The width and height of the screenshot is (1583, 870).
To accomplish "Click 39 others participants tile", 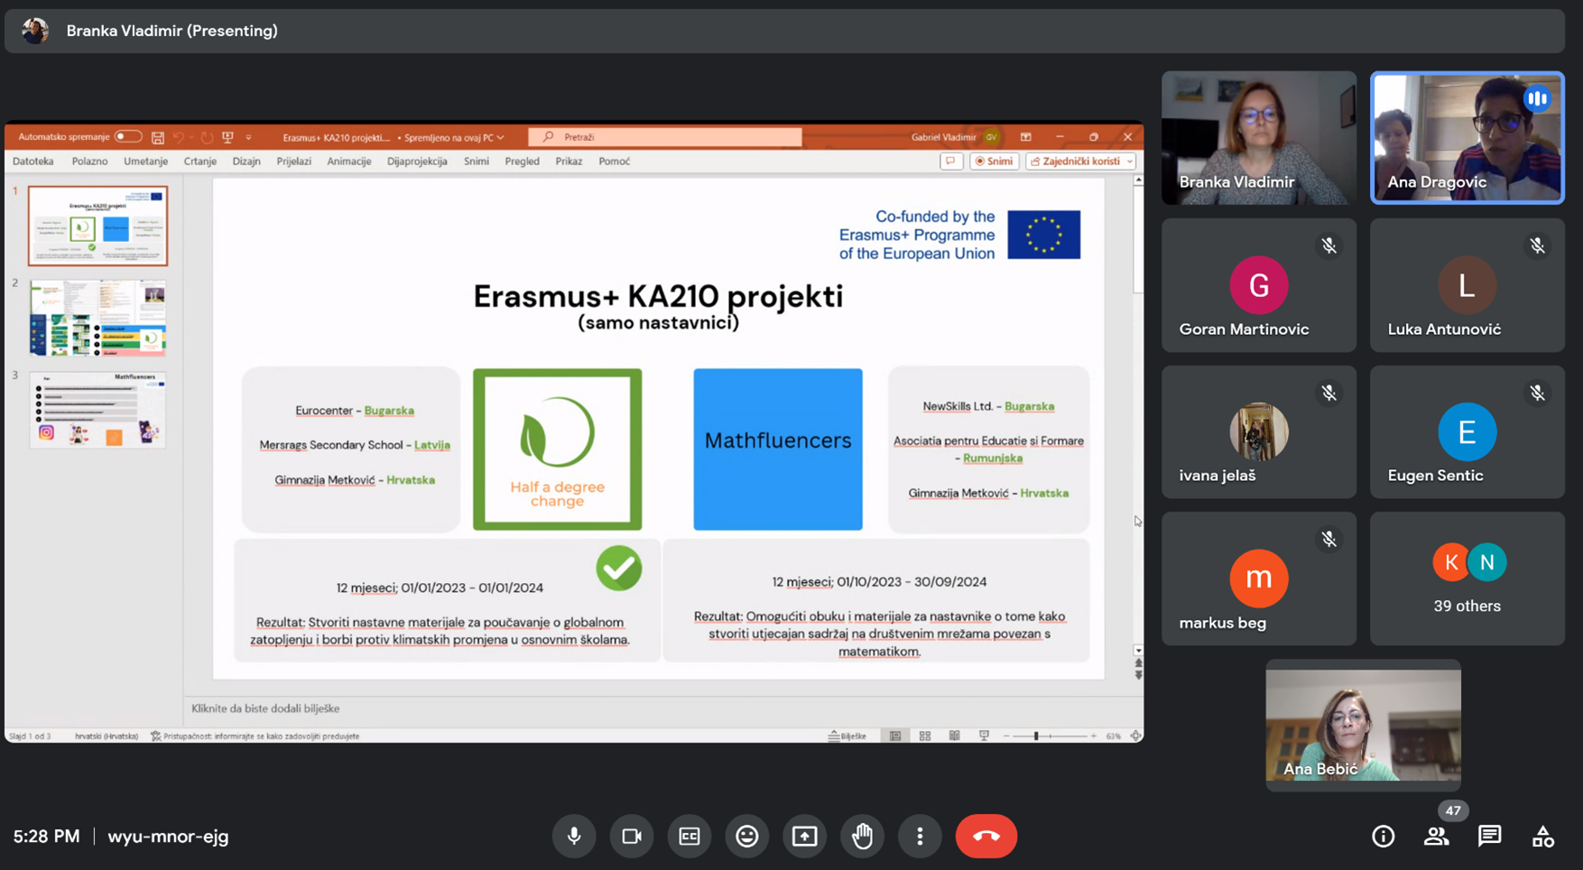I will click(1467, 578).
